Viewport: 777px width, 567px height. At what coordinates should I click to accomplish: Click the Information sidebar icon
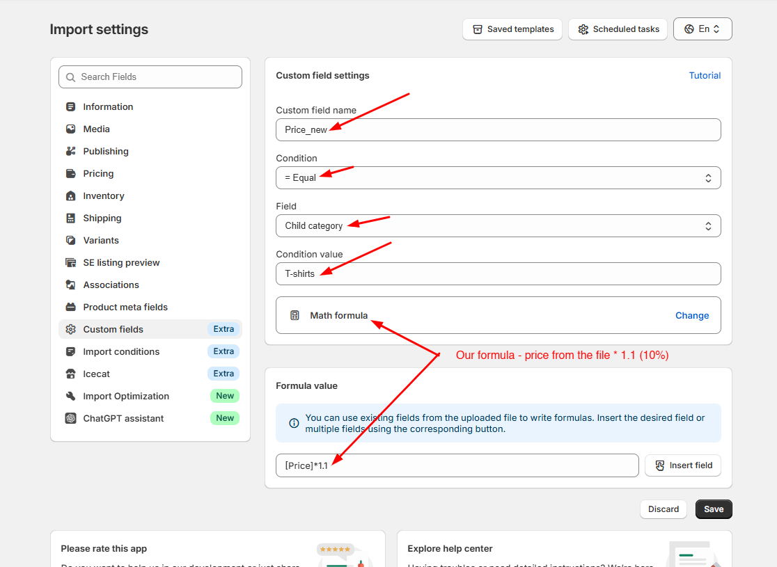[x=71, y=107]
